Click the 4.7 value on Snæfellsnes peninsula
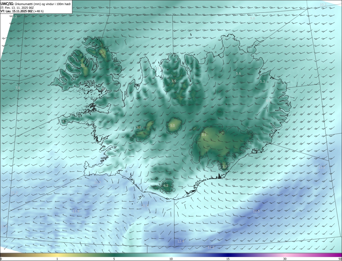The width and height of the screenshot is (342, 261). pyautogui.click(x=64, y=121)
